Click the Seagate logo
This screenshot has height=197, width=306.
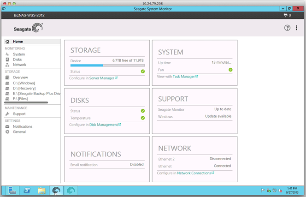click(x=28, y=28)
